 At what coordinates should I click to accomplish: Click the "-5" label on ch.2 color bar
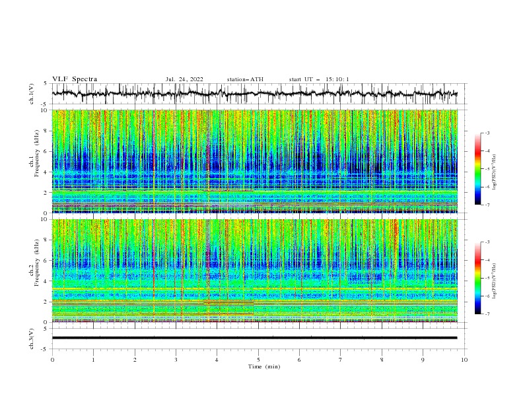[487, 278]
